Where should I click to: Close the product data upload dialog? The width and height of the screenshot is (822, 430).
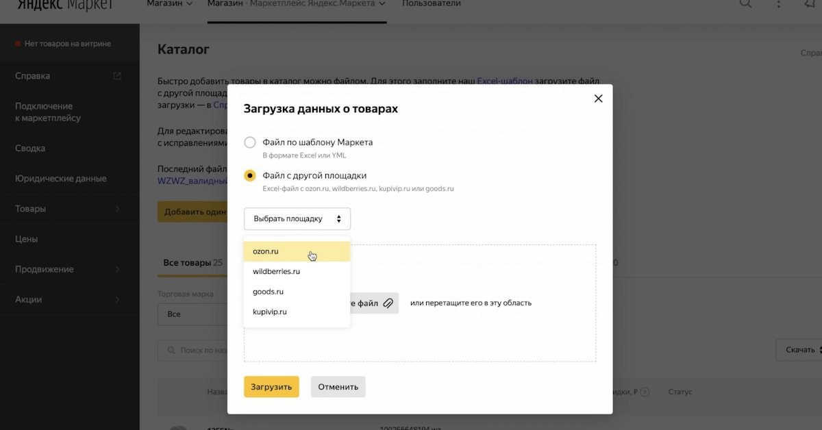click(x=598, y=99)
